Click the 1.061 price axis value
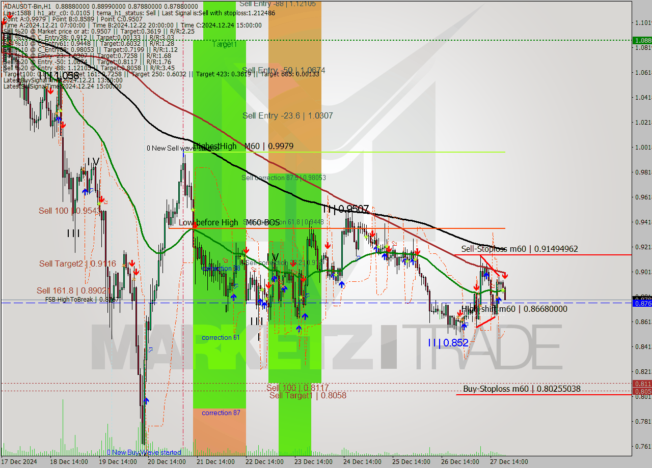Image resolution: width=652 pixels, height=468 pixels. point(643,72)
